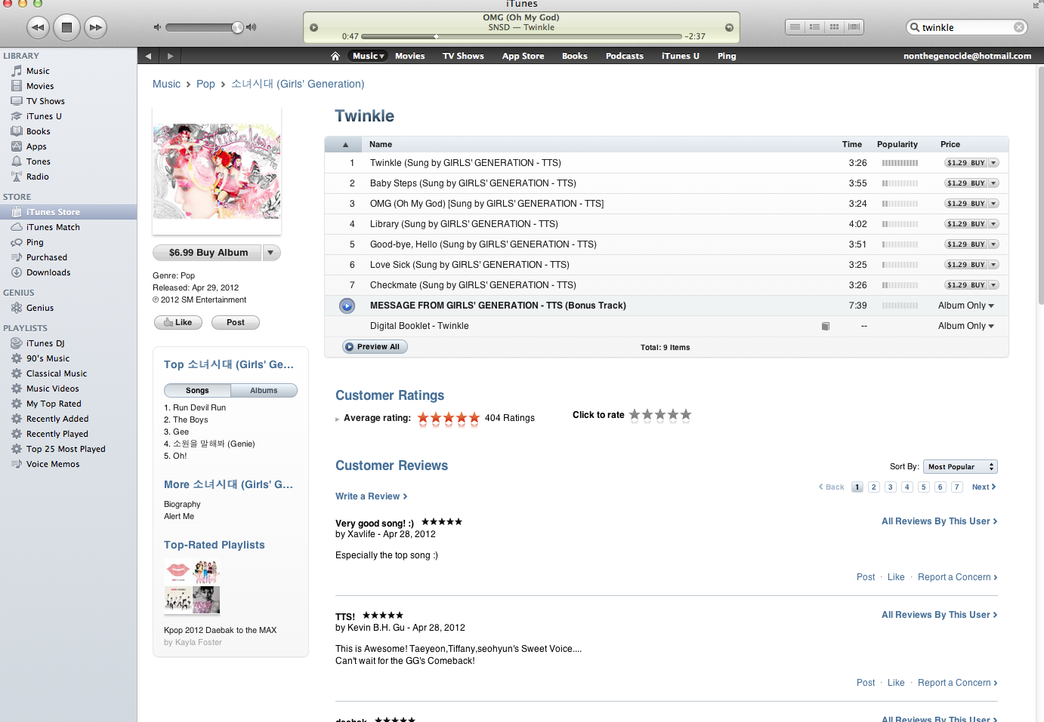Open Kpop 2012 Daebak playlist thumbnail
The width and height of the screenshot is (1044, 722).
pyautogui.click(x=192, y=587)
